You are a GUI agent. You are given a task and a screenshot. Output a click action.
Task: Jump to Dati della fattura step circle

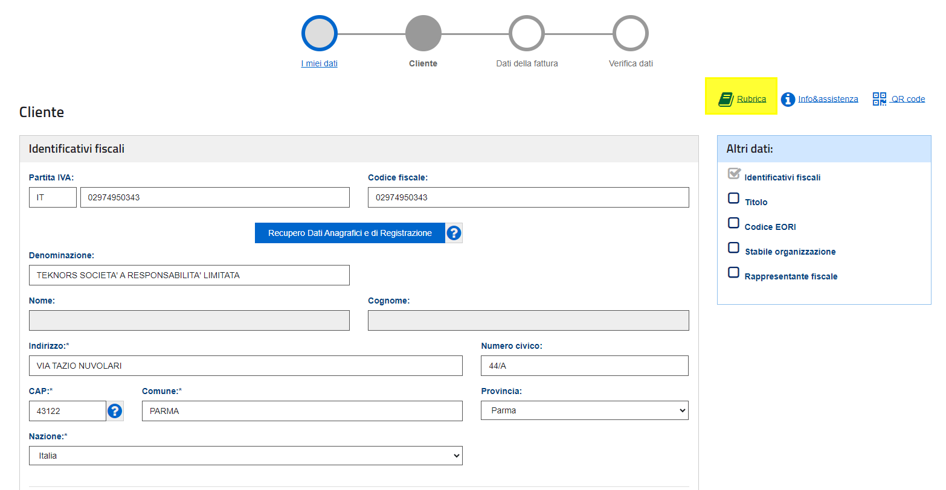pyautogui.click(x=527, y=33)
